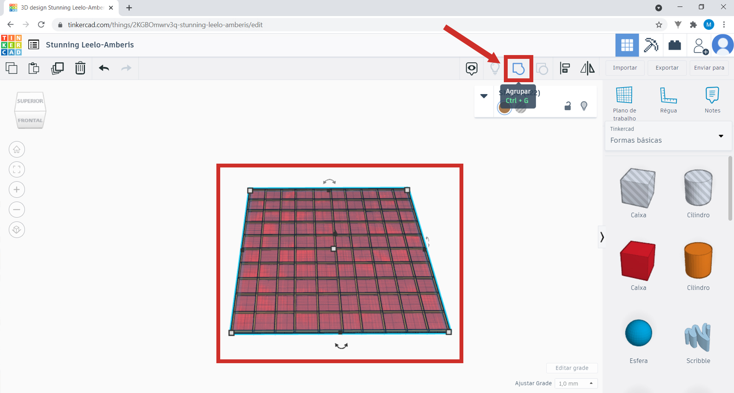Click the Copy icon in toolbar
Viewport: 734px width, 393px height.
11,68
